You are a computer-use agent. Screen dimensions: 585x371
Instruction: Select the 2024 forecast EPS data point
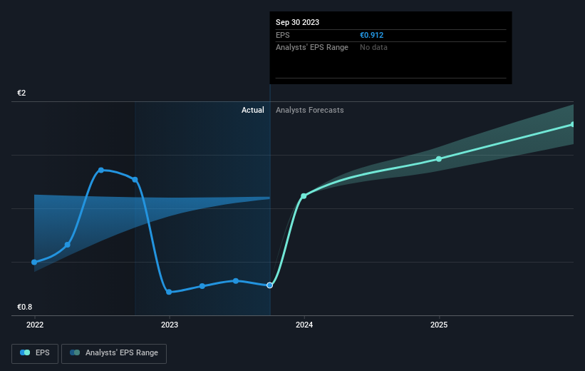coord(304,196)
